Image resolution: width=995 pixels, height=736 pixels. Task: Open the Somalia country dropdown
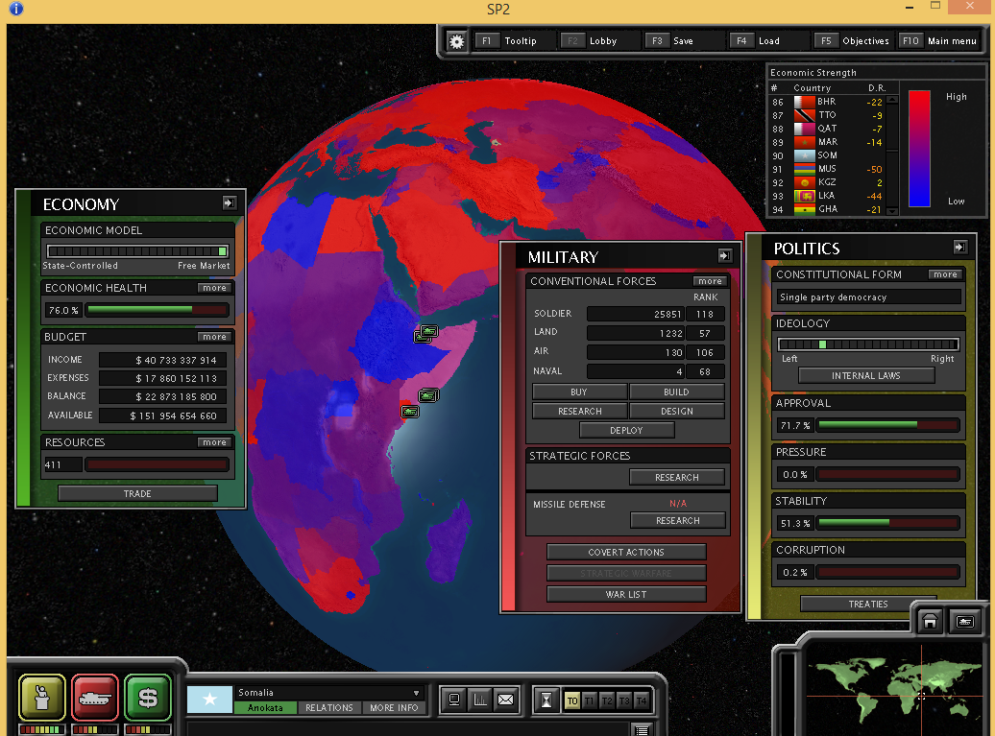[417, 693]
